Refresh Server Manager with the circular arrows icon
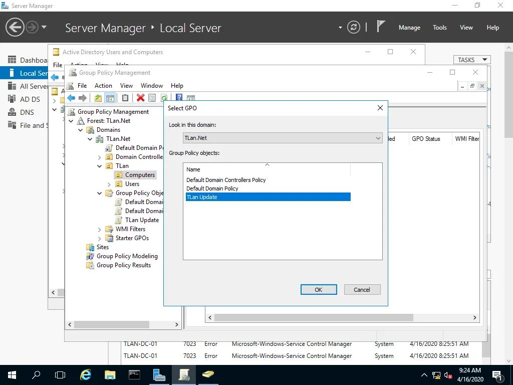The height and width of the screenshot is (385, 513). 353,27
